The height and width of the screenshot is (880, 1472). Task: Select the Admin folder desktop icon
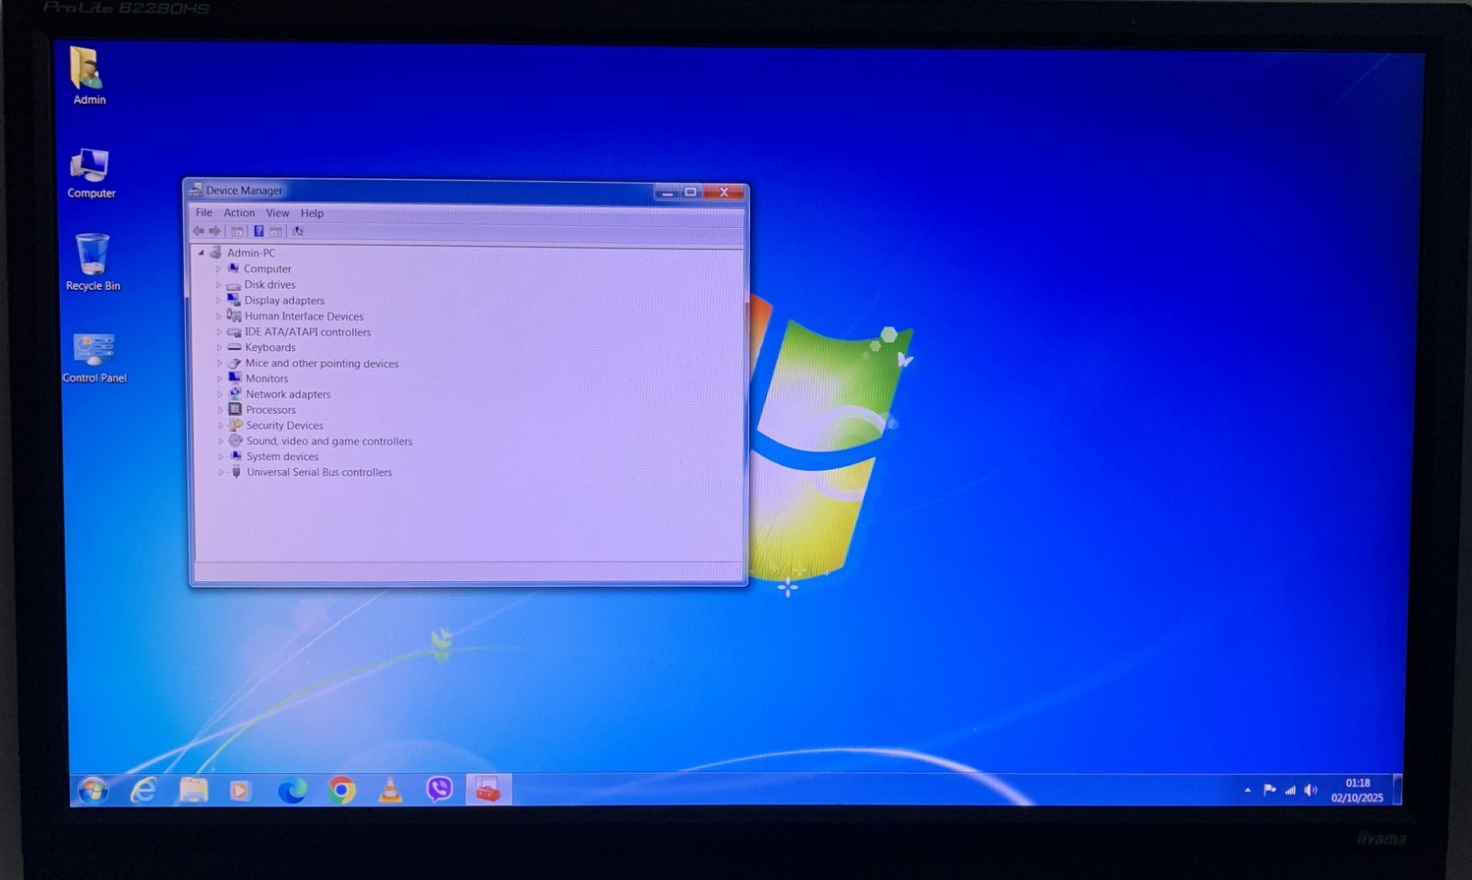point(89,76)
